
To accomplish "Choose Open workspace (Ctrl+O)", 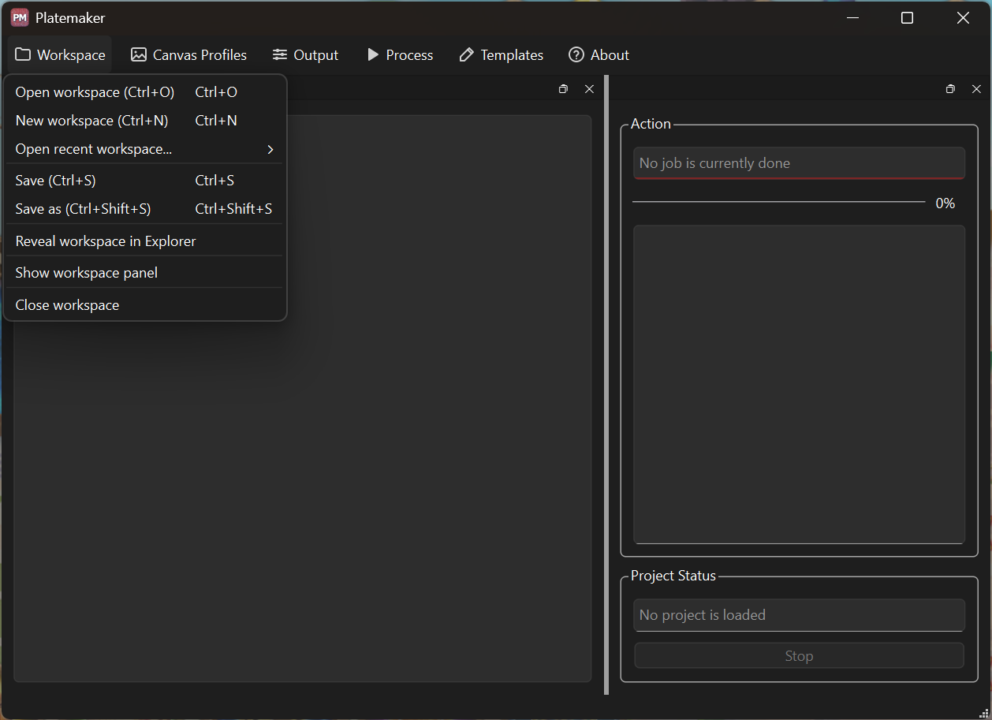I will point(145,92).
